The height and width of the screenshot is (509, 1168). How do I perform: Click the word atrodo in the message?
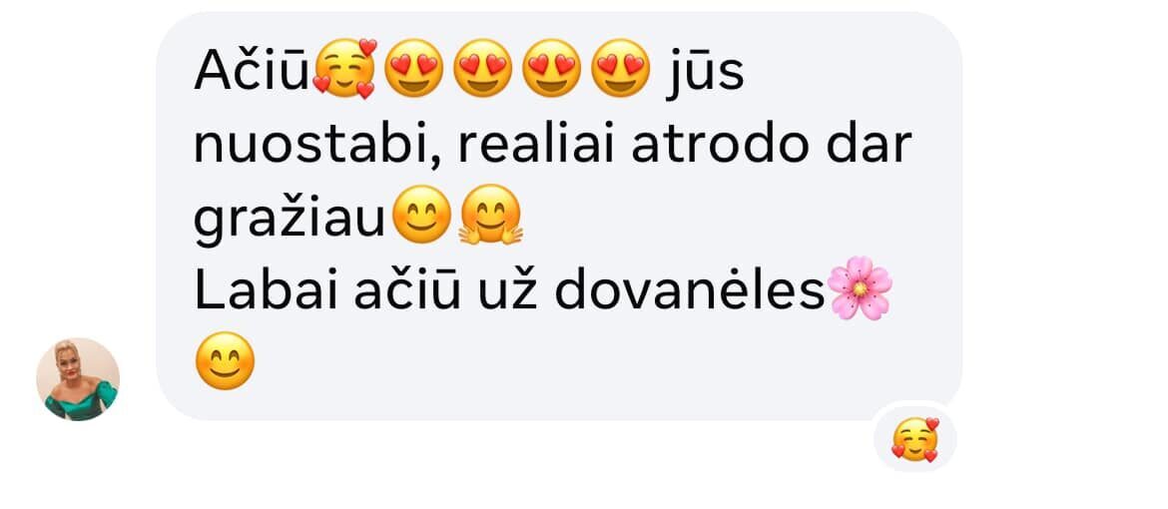pos(720,145)
